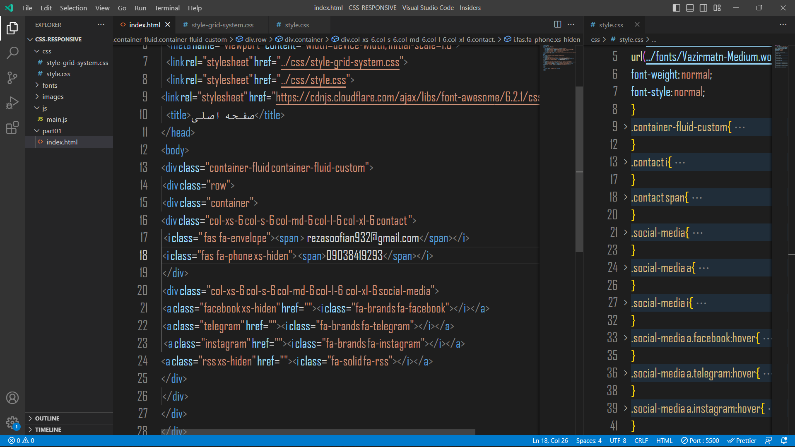The height and width of the screenshot is (447, 795).
Task: Click Port : 5500 Live Server status
Action: [x=700, y=441]
